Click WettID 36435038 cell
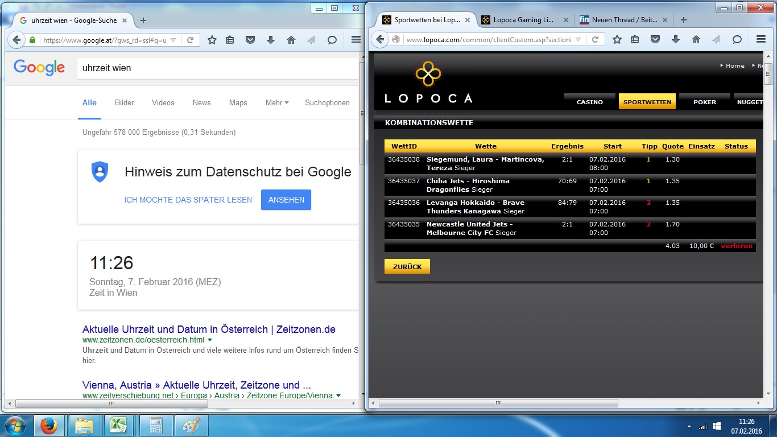 (x=404, y=159)
